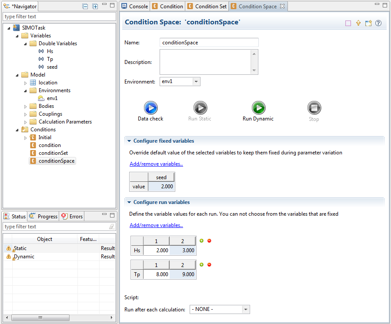
Task: Collapse the Configure fixed variables section
Action: tap(129, 141)
